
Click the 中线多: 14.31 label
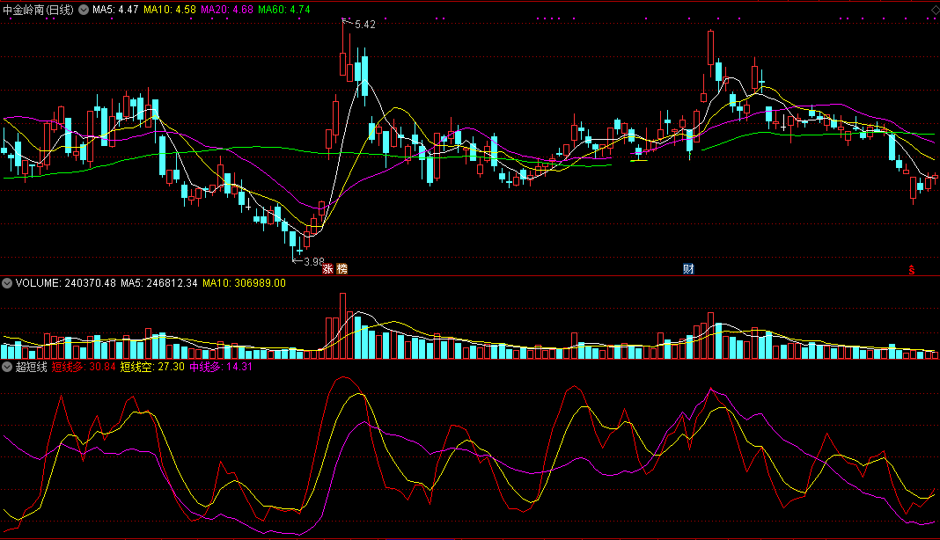point(221,367)
